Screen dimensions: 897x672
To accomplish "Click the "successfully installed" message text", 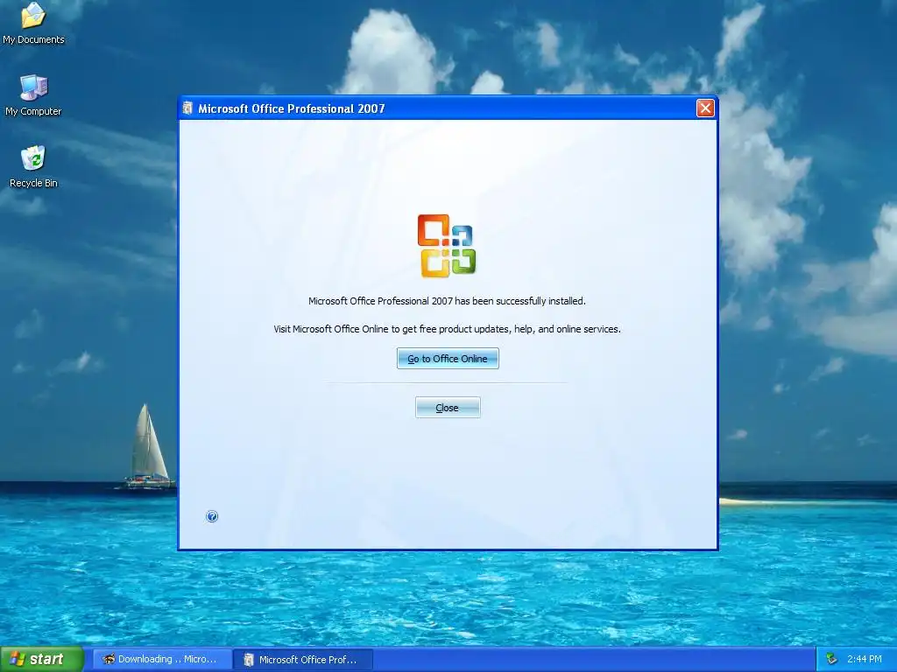I will point(447,301).
